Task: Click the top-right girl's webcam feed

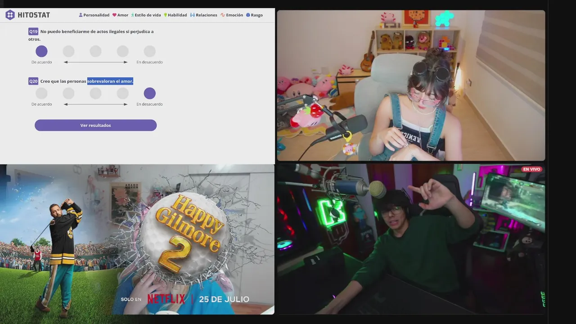Action: click(411, 85)
